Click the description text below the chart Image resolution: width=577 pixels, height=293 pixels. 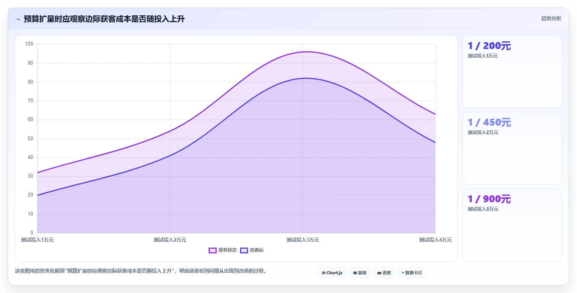click(141, 271)
